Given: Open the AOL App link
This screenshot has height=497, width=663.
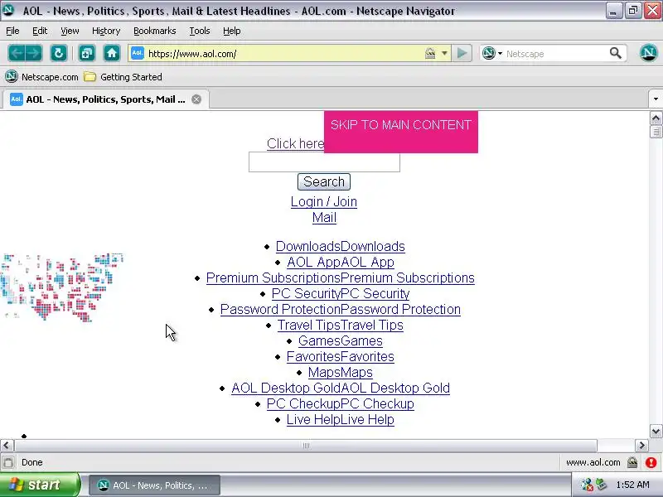Looking at the screenshot, I should 341,262.
